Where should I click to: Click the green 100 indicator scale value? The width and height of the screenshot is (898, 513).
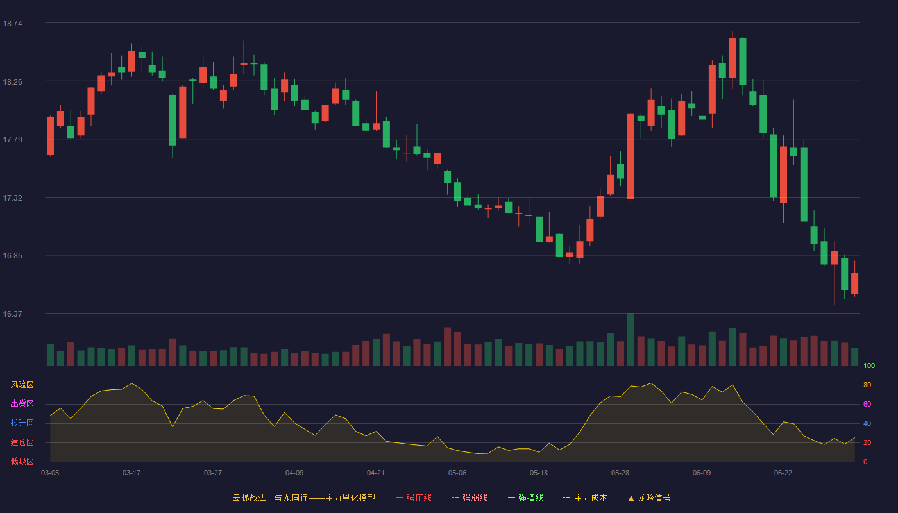pos(869,366)
